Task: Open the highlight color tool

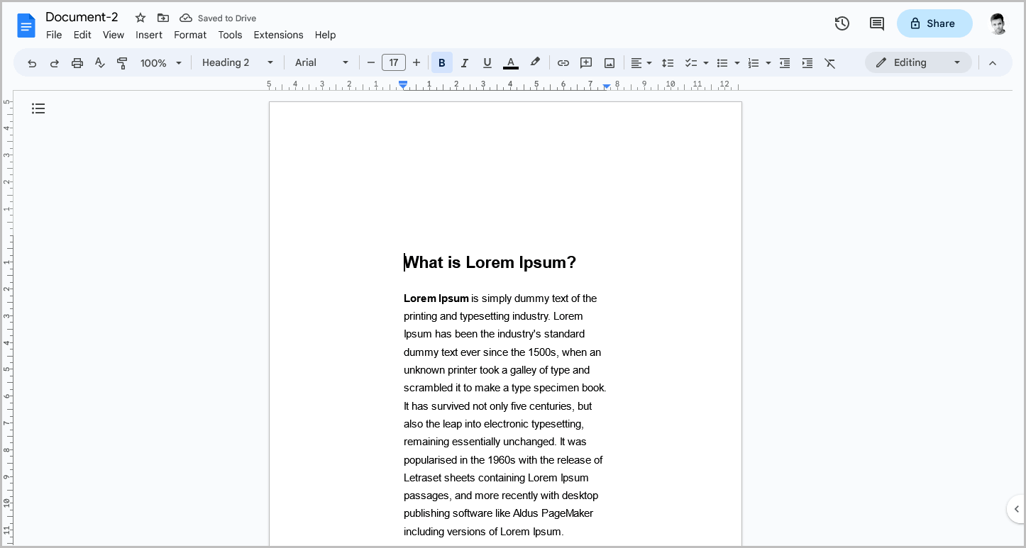Action: (x=535, y=62)
